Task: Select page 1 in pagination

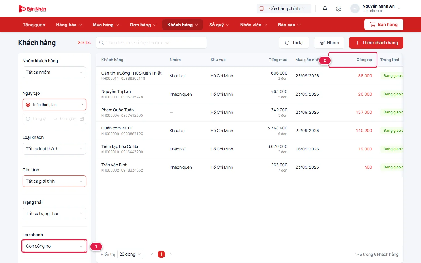Action: click(161, 254)
